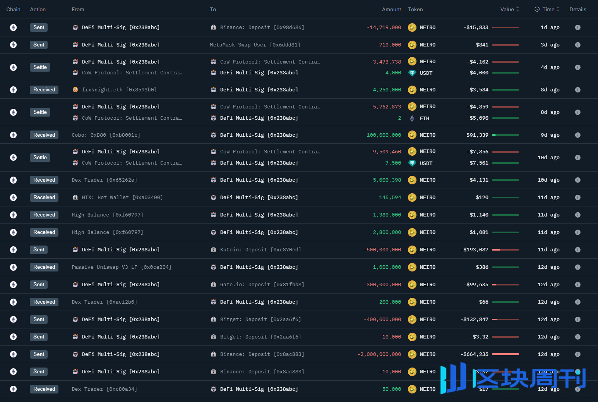Click Ethereum chain icon on the Cobo row

point(13,135)
